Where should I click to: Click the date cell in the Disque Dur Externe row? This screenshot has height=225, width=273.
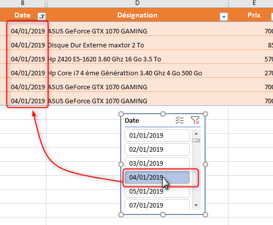coord(23,43)
